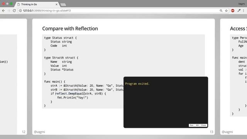Image resolution: width=247 pixels, height=139 pixels.
Task: Click the 'func main' line on next slide
Action: pos(239,58)
